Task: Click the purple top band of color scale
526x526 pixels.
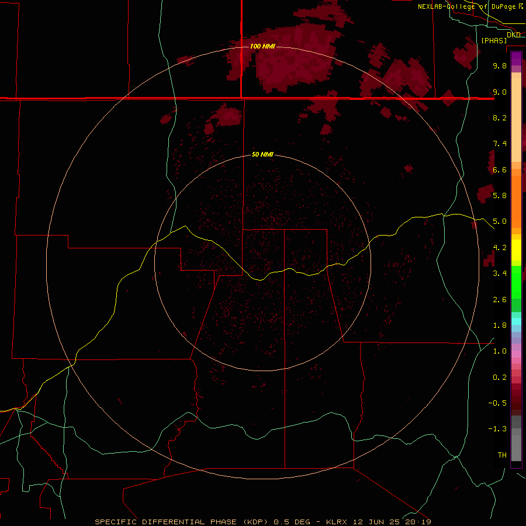Action: [x=516, y=58]
